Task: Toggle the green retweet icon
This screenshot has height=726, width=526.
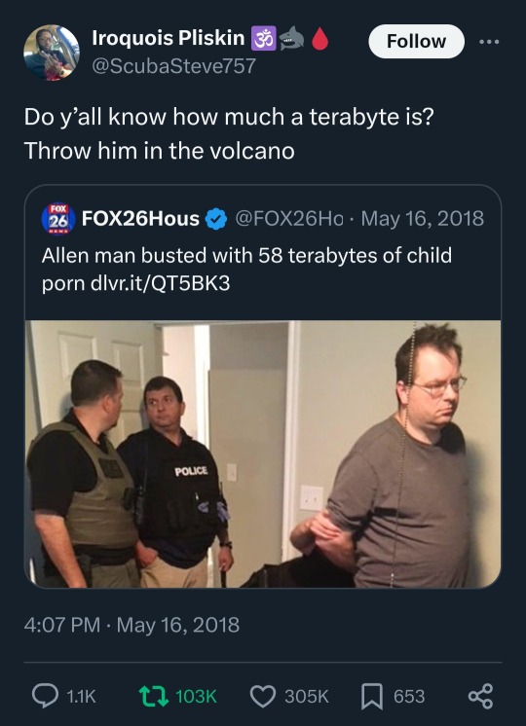Action: point(154,696)
